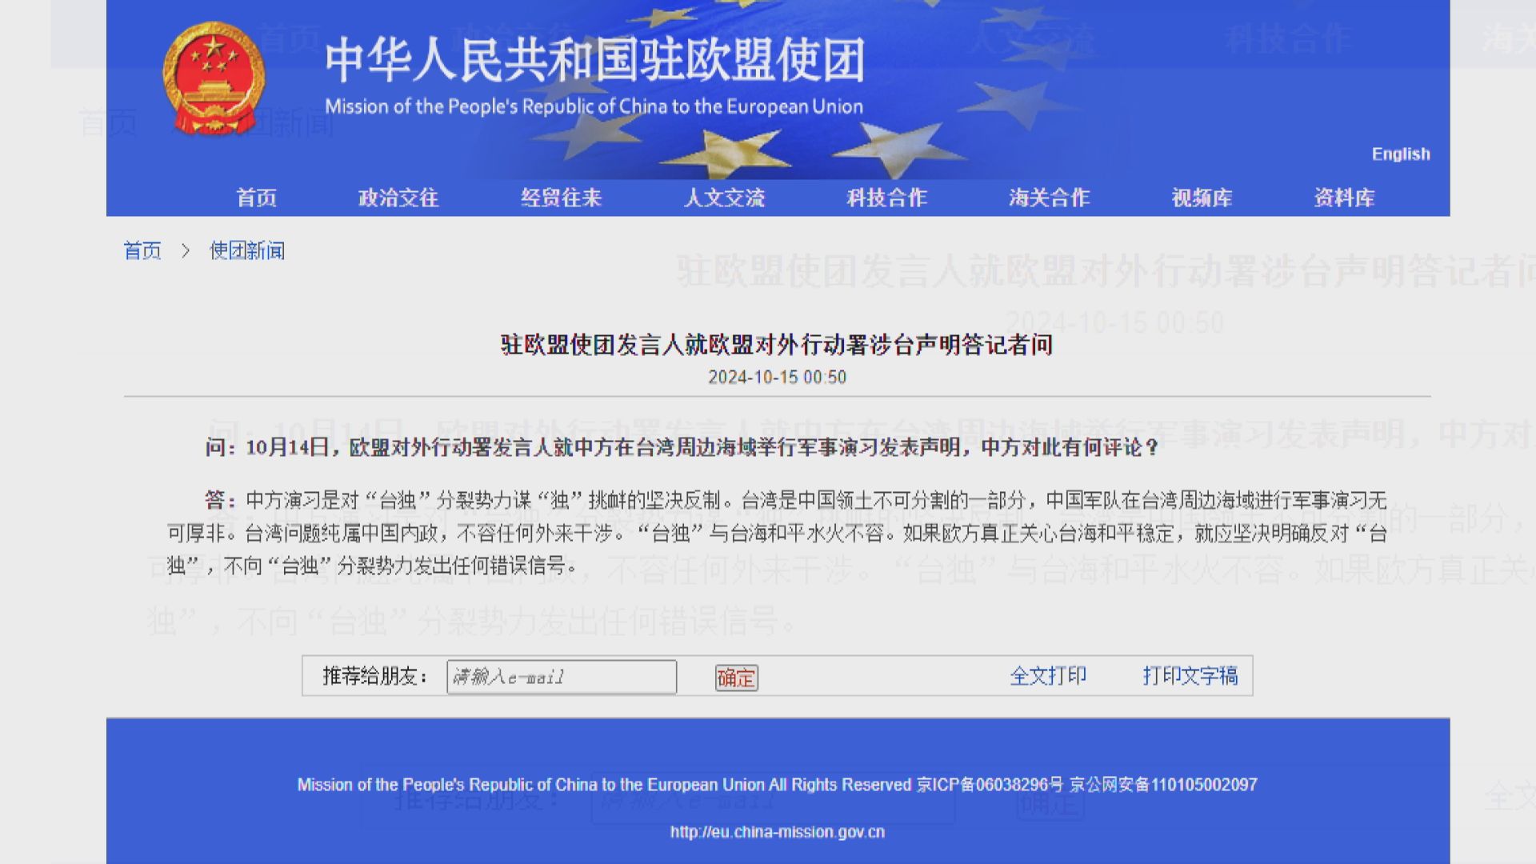Viewport: 1536px width, 864px height.
Task: Click the article title about EU statement
Action: pos(774,346)
